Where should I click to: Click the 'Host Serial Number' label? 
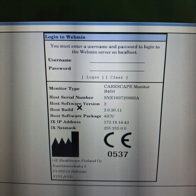71,97
